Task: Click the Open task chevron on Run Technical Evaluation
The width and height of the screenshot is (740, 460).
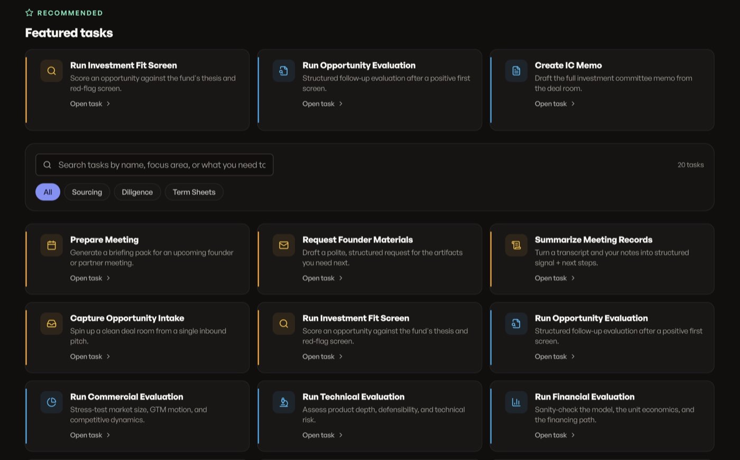Action: pos(341,435)
